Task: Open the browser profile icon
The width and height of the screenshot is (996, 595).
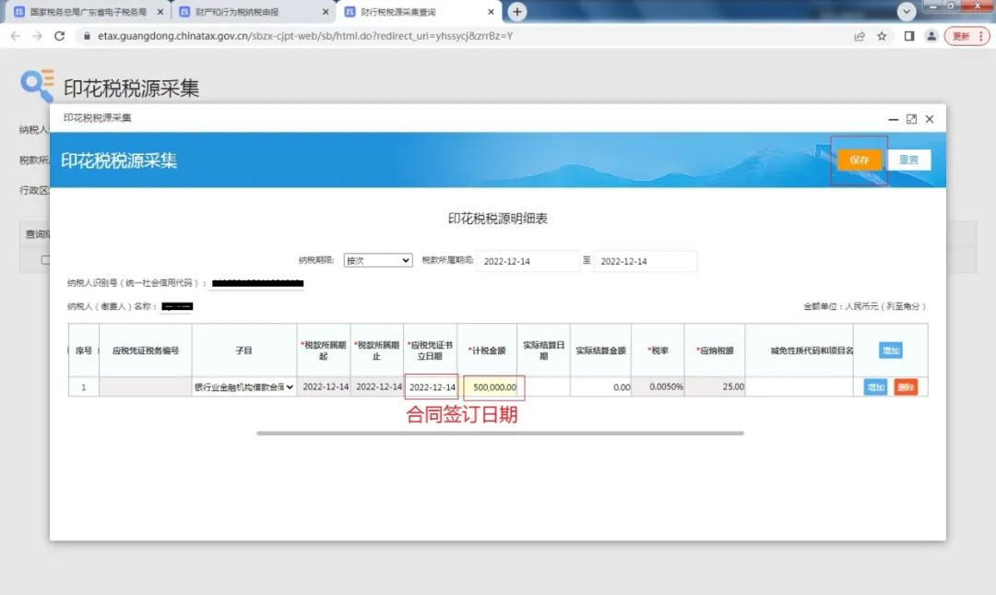Action: [931, 36]
